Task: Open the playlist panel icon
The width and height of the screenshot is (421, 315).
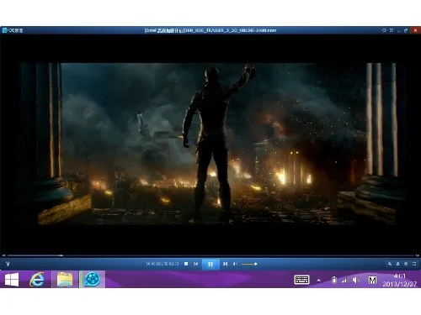Action: [406, 264]
